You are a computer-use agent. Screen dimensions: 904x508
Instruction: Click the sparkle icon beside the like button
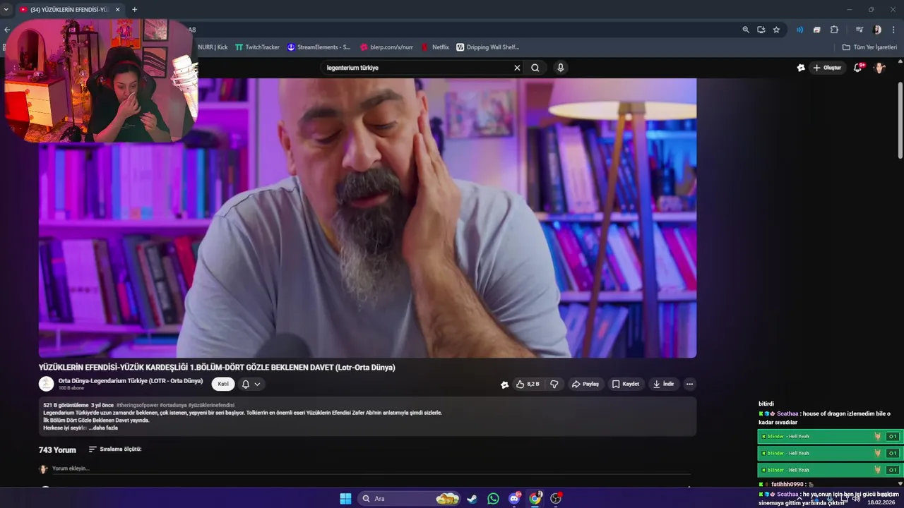pyautogui.click(x=504, y=385)
